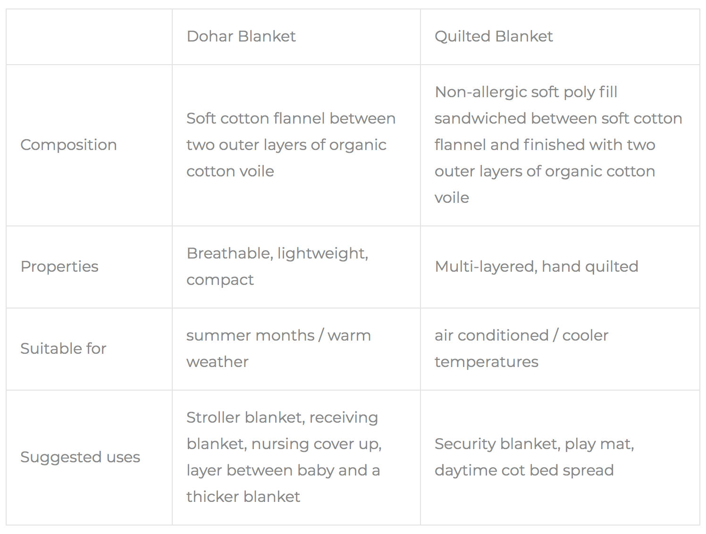This screenshot has width=706, height=534.
Task: Click the Dohar composition cell about cotton flannel
Action: [x=291, y=145]
